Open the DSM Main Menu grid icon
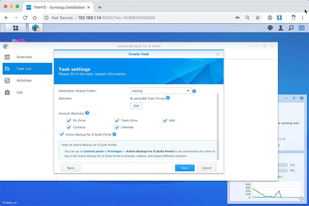Screen dimensions: 309x206 [16, 28]
